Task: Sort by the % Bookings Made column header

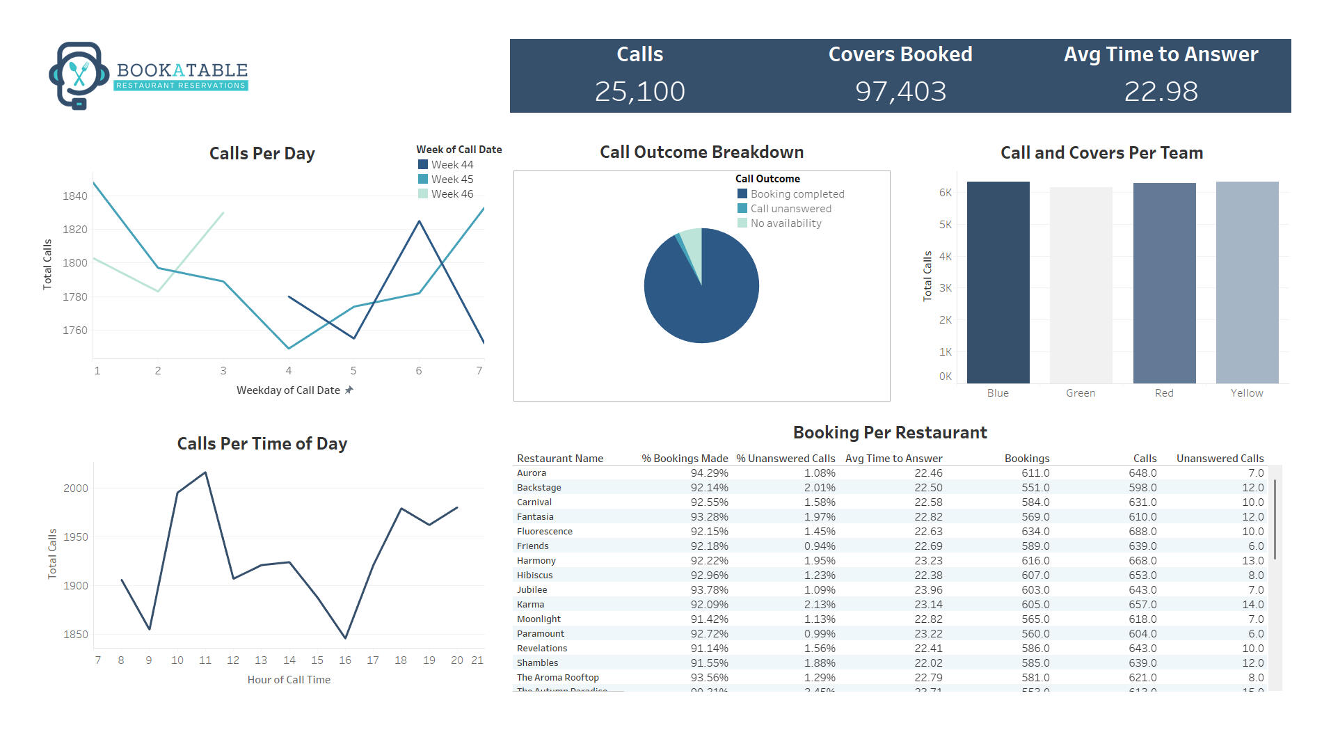Action: (684, 458)
